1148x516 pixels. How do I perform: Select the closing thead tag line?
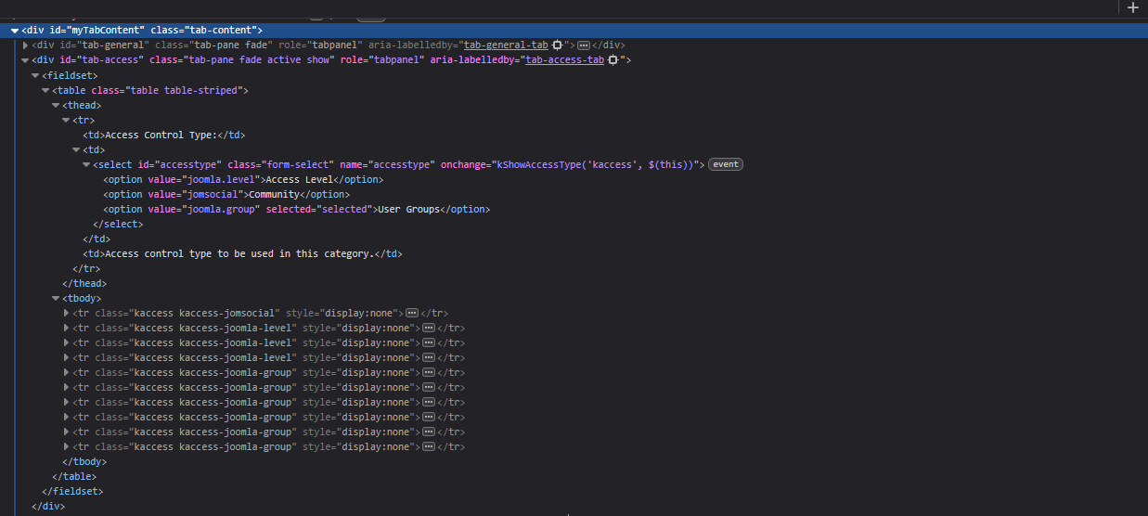[x=84, y=283]
